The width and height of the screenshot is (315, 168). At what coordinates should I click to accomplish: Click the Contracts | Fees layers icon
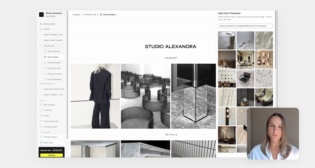45,68
